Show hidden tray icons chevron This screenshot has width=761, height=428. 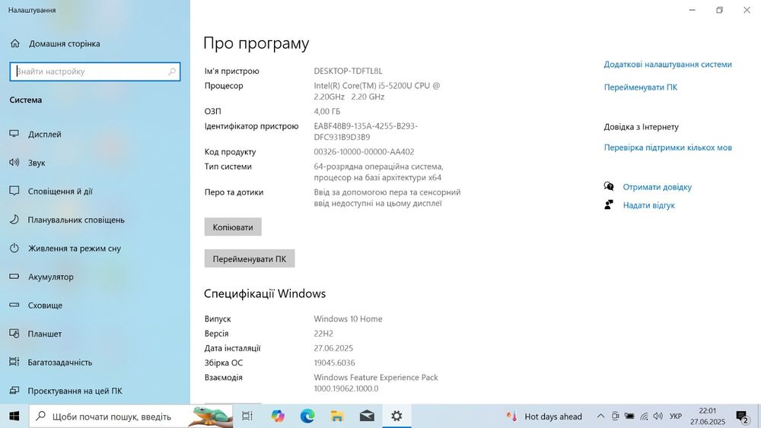[600, 417]
